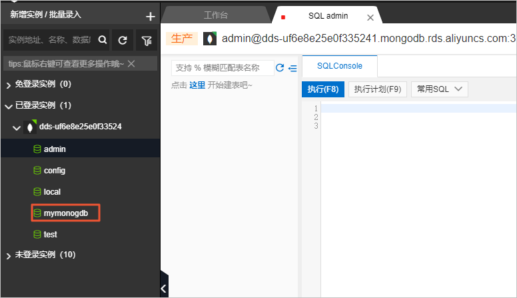Screen dimensions: 517x298
Task: Collapse the dds-uf6e8e25e0f33524 instance node
Action: pos(17,128)
